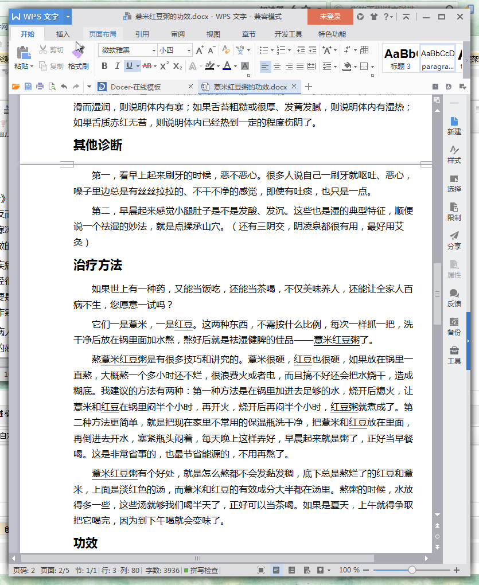The image size is (479, 585).
Task: Increase font size with A+ icon
Action: click(200, 50)
